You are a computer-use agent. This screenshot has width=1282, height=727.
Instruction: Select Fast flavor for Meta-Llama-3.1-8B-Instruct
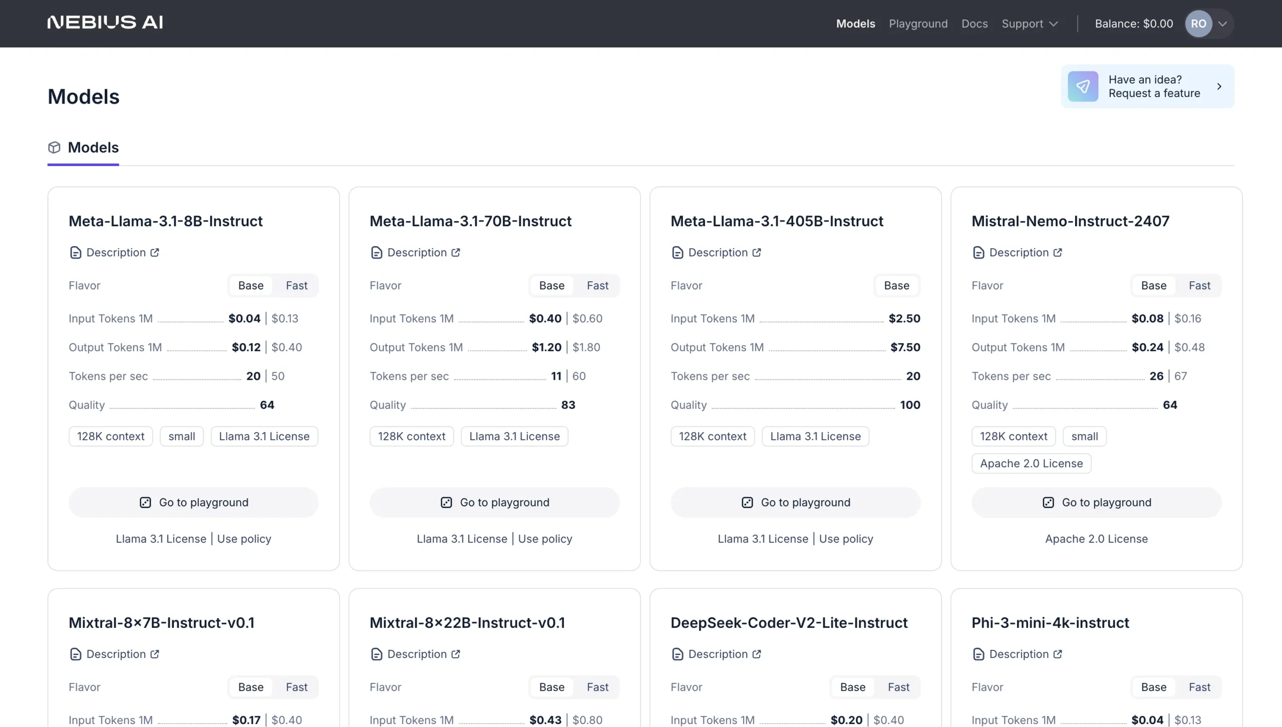(296, 286)
